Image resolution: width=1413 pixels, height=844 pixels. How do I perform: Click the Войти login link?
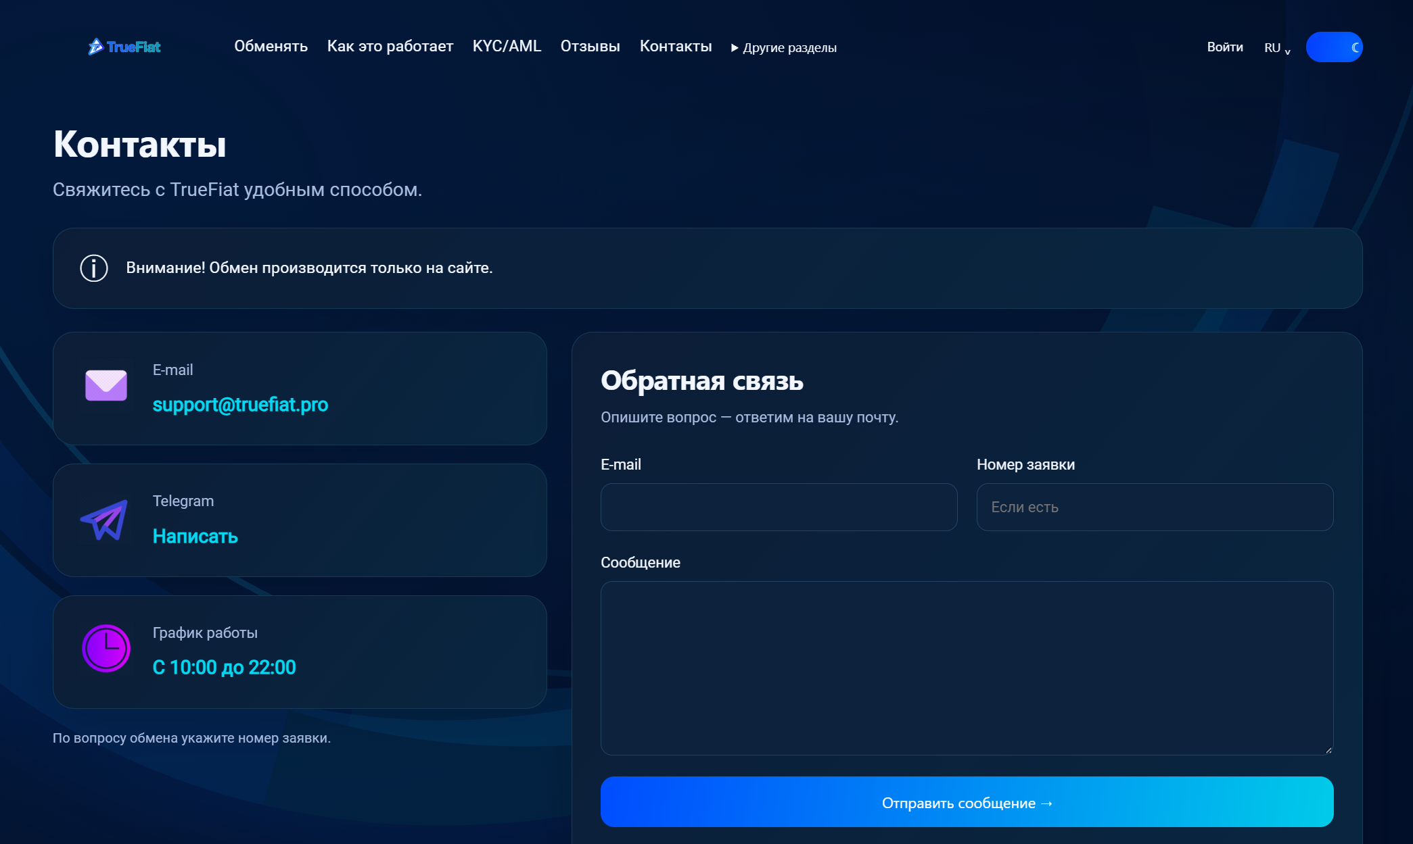pyautogui.click(x=1225, y=47)
